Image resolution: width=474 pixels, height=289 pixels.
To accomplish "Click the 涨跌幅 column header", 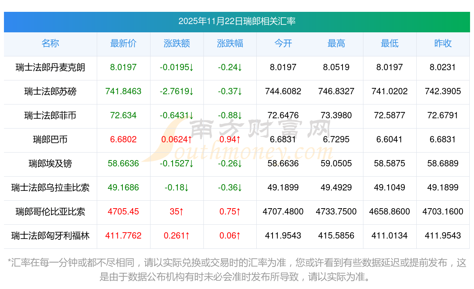I will 230,43.
